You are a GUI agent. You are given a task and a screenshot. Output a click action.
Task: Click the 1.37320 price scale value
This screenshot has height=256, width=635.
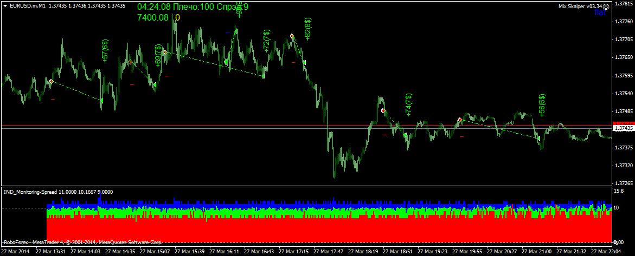coord(624,166)
